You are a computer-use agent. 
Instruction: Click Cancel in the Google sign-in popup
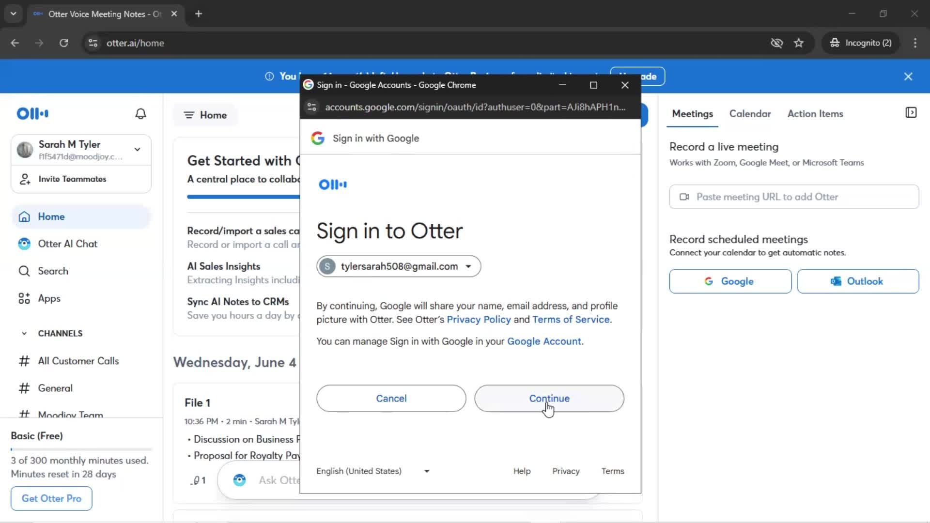(391, 399)
